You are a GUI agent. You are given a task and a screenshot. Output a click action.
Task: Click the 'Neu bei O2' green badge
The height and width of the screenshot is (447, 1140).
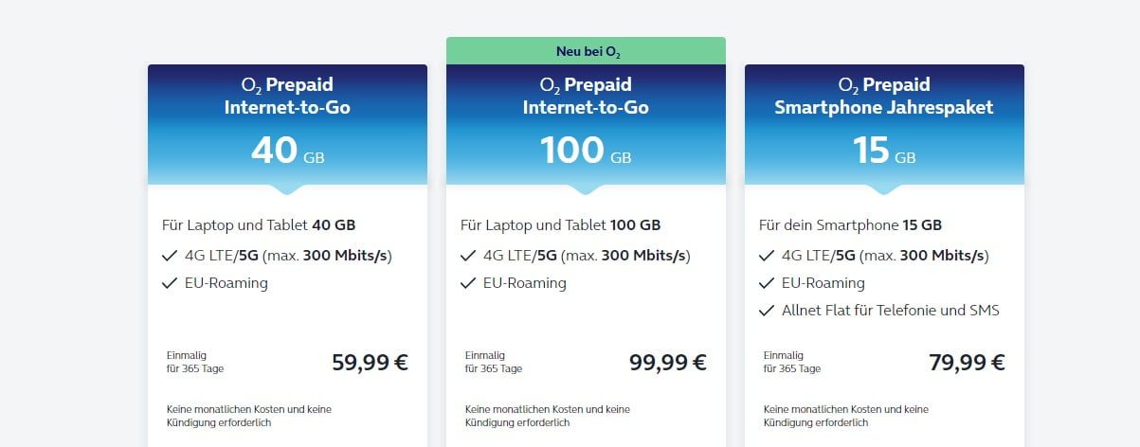click(x=586, y=50)
